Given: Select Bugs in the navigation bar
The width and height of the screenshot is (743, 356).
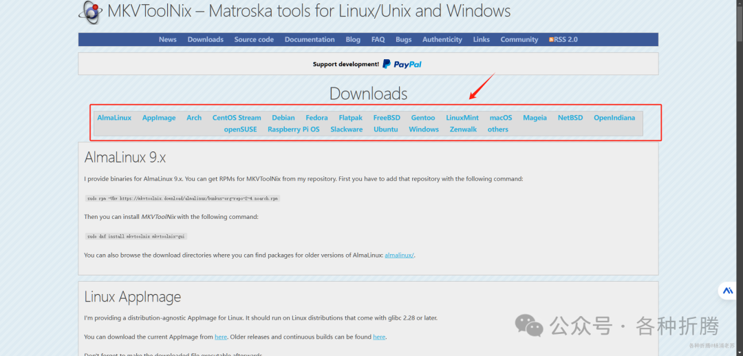Looking at the screenshot, I should [x=404, y=39].
